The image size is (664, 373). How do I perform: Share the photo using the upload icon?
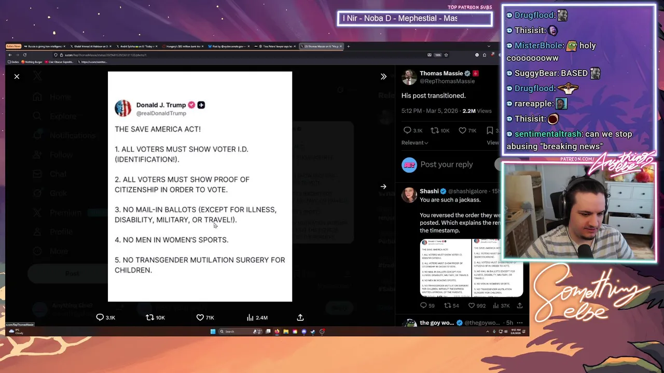pyautogui.click(x=300, y=318)
